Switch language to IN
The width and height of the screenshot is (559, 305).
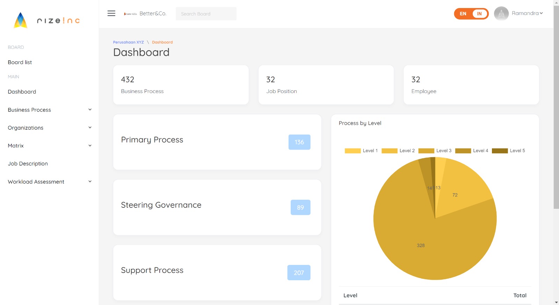pyautogui.click(x=479, y=14)
